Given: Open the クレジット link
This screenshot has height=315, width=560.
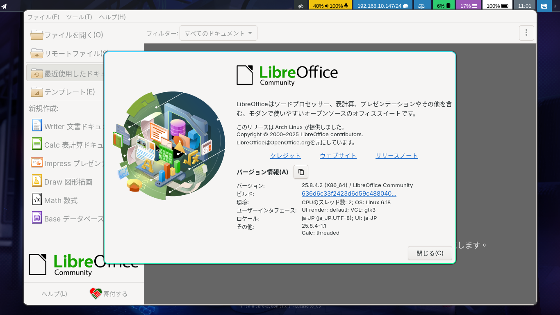Looking at the screenshot, I should (x=285, y=156).
